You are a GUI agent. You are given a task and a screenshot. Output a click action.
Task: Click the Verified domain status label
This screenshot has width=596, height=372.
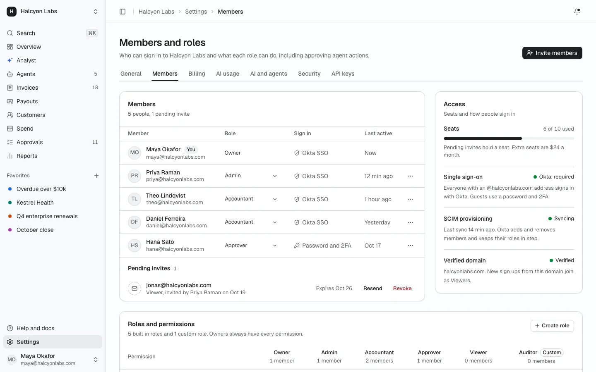562,260
